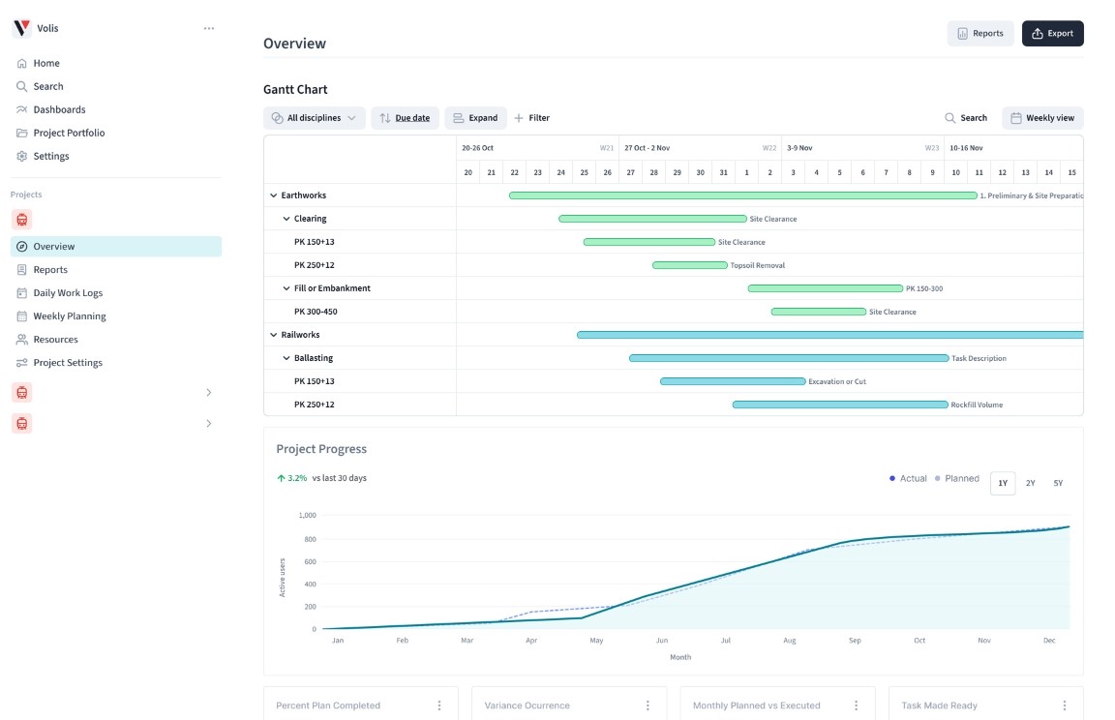The height and width of the screenshot is (720, 1115).
Task: Click the second red train project icon
Action: point(22,392)
